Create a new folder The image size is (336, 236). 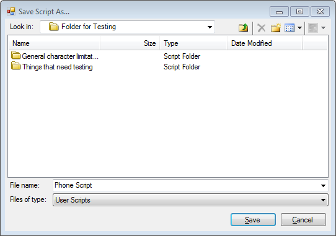276,28
